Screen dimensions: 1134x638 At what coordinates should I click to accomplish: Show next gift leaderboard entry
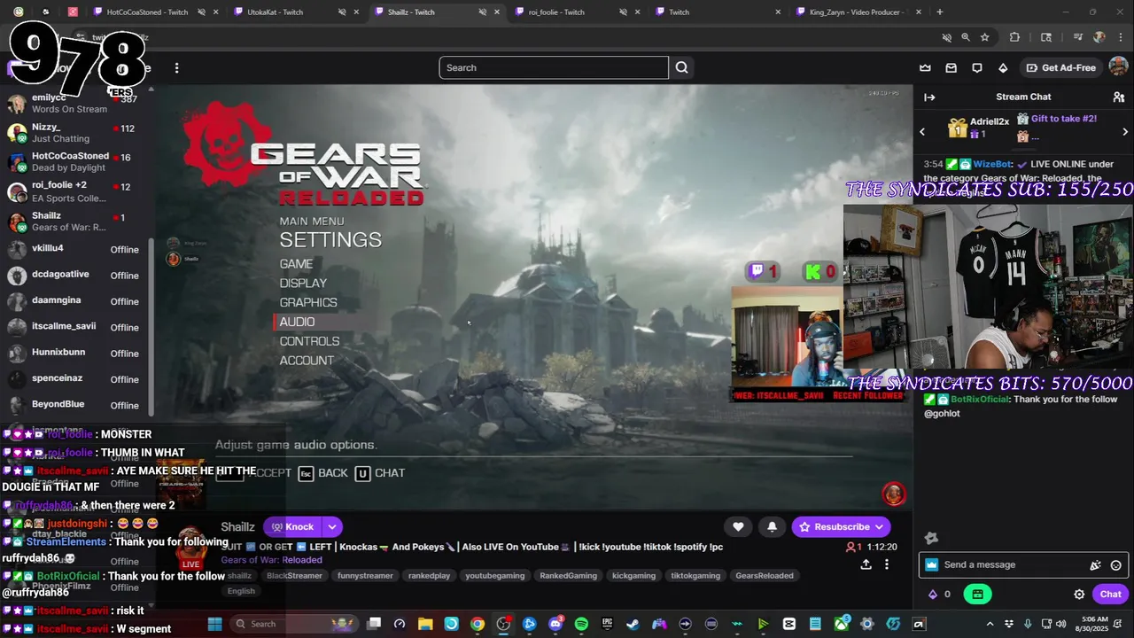(x=1125, y=131)
